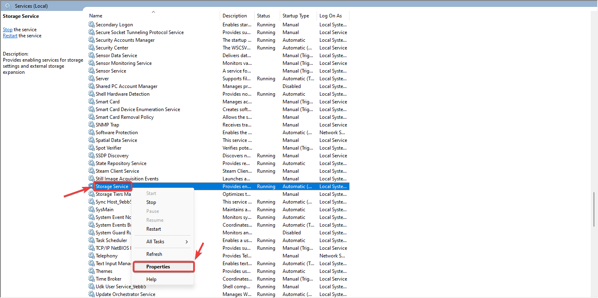Click Running status in the Themes row
598x298 pixels.
tap(266, 271)
